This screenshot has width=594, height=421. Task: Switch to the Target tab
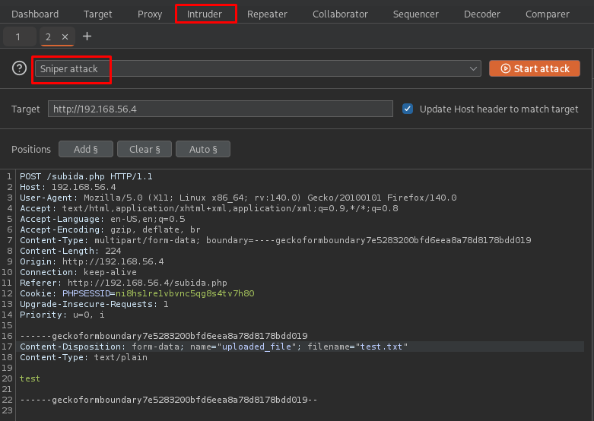97,14
